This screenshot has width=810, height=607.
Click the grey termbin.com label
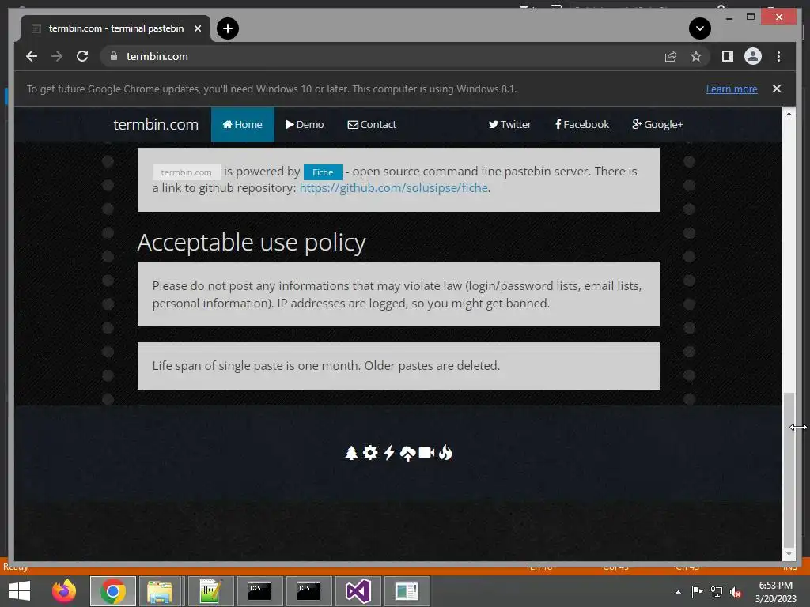pyautogui.click(x=186, y=172)
